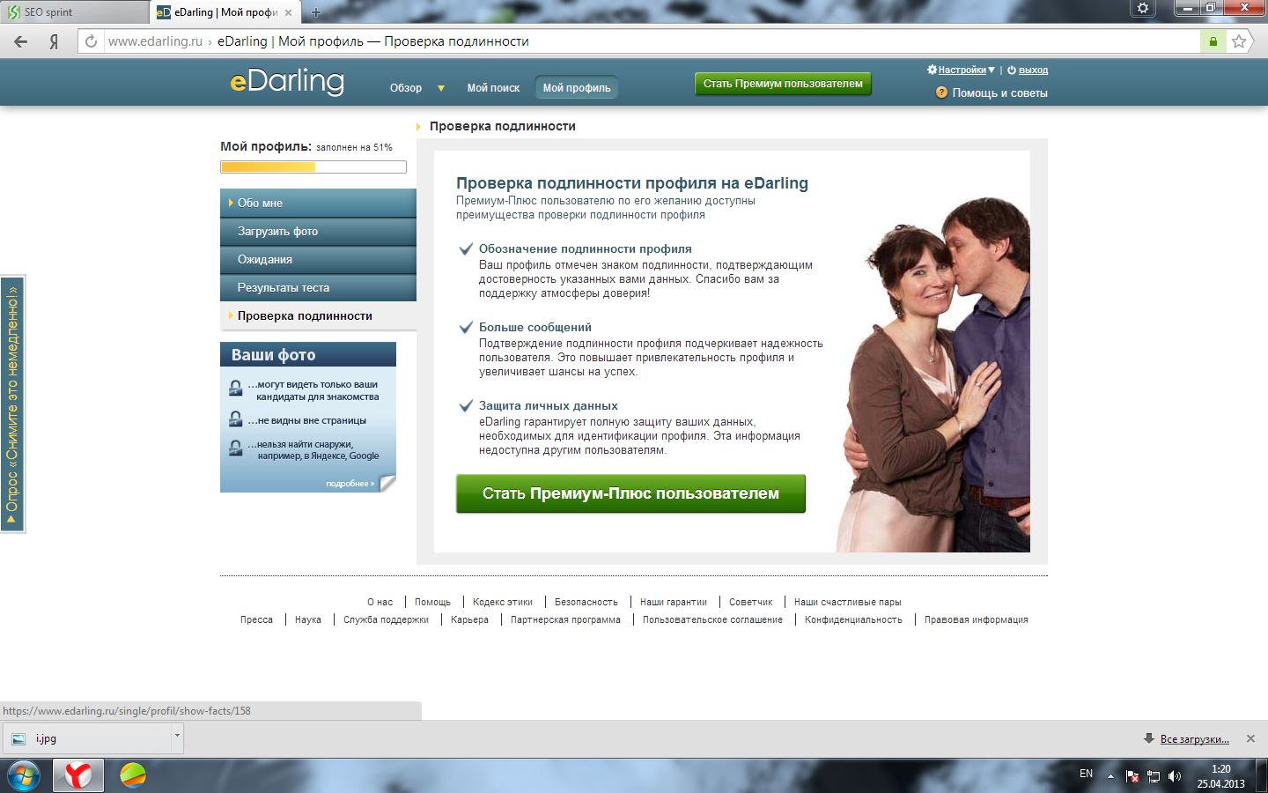Open the Обзор menu

point(406,88)
